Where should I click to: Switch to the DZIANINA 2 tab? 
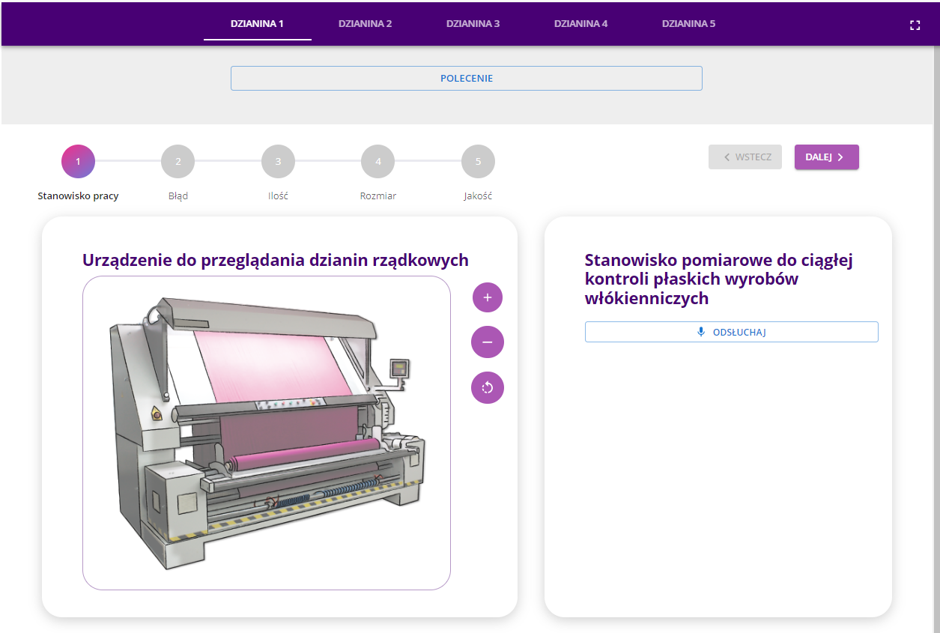pyautogui.click(x=365, y=24)
